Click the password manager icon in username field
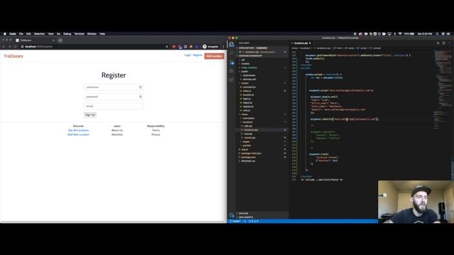The width and height of the screenshot is (454, 255). pos(140,87)
